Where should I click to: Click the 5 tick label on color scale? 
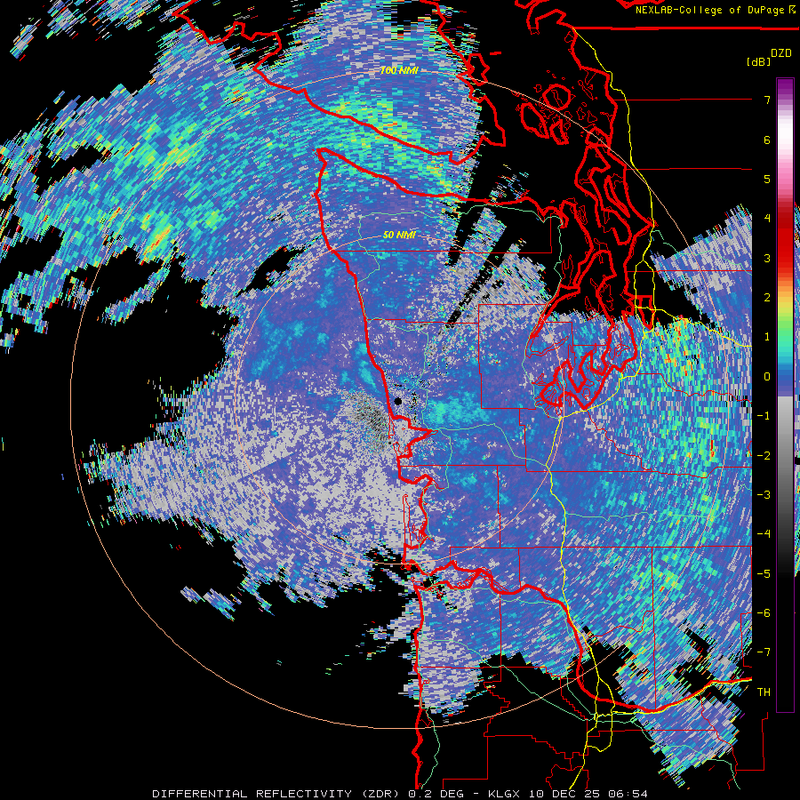[x=767, y=179]
